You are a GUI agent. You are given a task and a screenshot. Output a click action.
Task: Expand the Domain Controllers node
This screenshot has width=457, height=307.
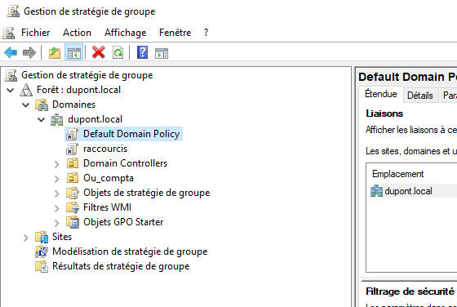(57, 164)
